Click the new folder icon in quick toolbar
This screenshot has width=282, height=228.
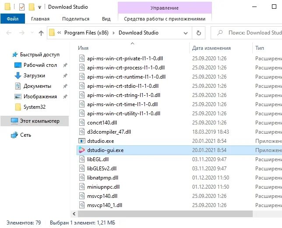click(x=32, y=7)
